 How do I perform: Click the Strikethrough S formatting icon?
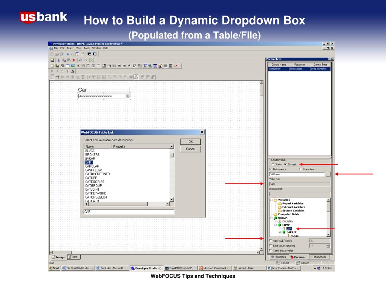tap(67, 71)
